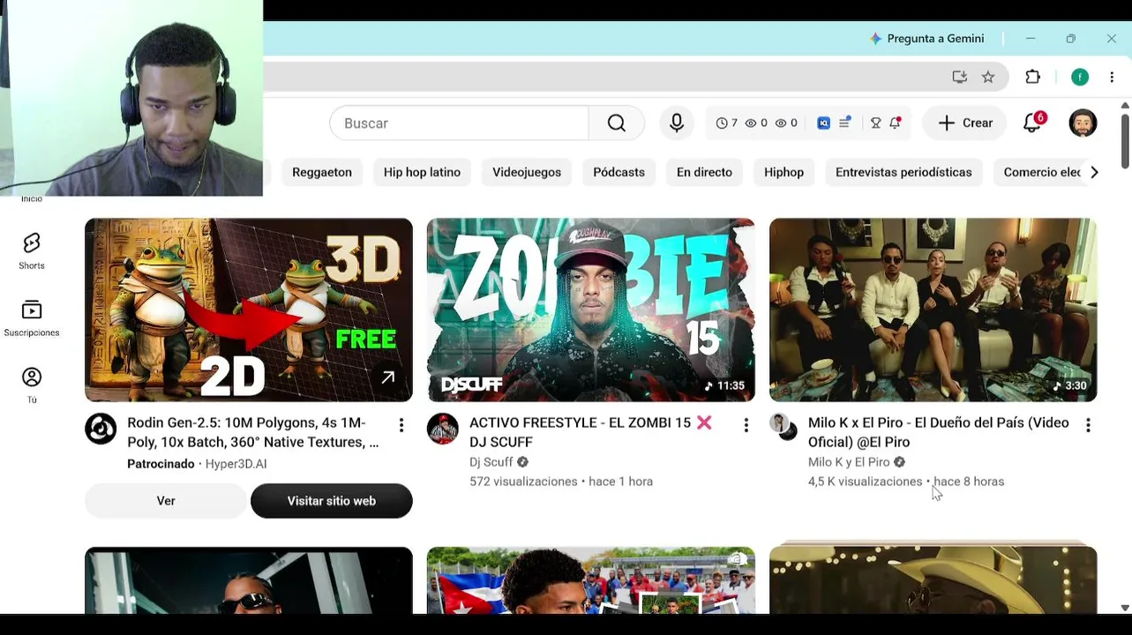
Task: Play the ZOMBIE 15 DJ Scuff thumbnail
Action: (x=591, y=310)
